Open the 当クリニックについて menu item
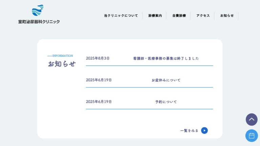Screen dimensions: 260x146 coord(121,16)
